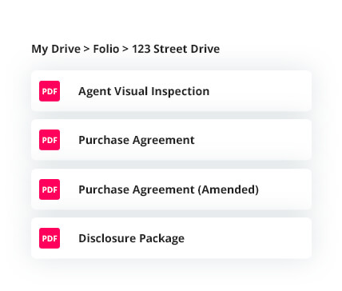Select 123 Street Drive breadcrumb item
The image size is (342, 291).
[x=176, y=49]
